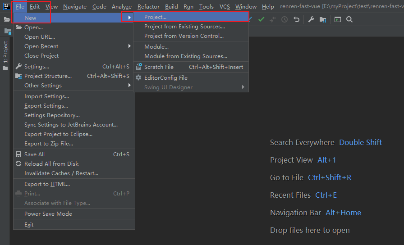Open the View menu
The height and width of the screenshot is (245, 404).
click(51, 7)
